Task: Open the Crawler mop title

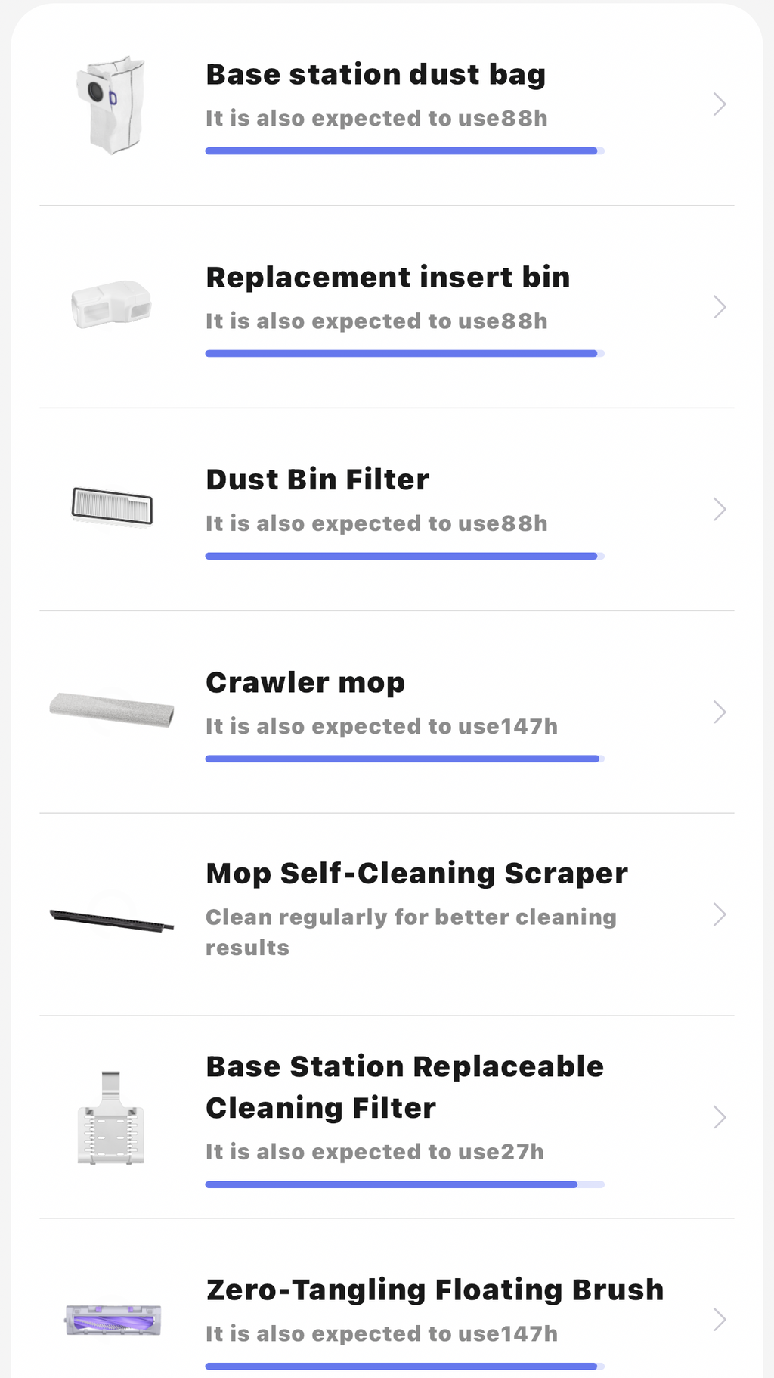Action: tap(305, 683)
